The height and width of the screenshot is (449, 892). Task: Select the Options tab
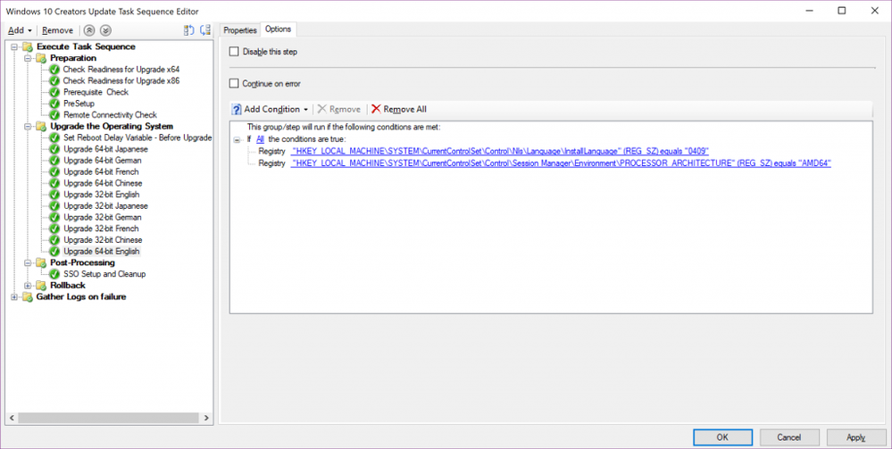pyautogui.click(x=279, y=29)
